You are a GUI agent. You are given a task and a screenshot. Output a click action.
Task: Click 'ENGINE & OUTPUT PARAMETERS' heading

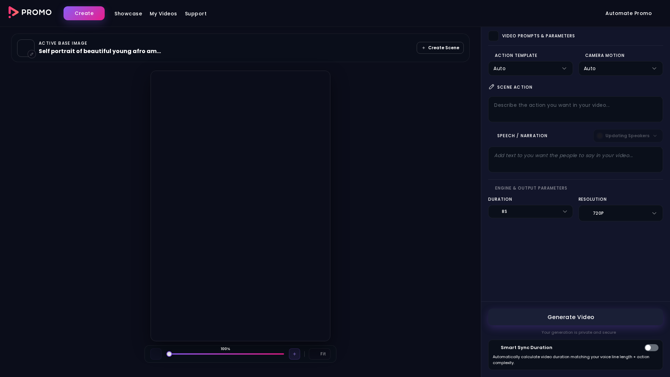click(531, 188)
